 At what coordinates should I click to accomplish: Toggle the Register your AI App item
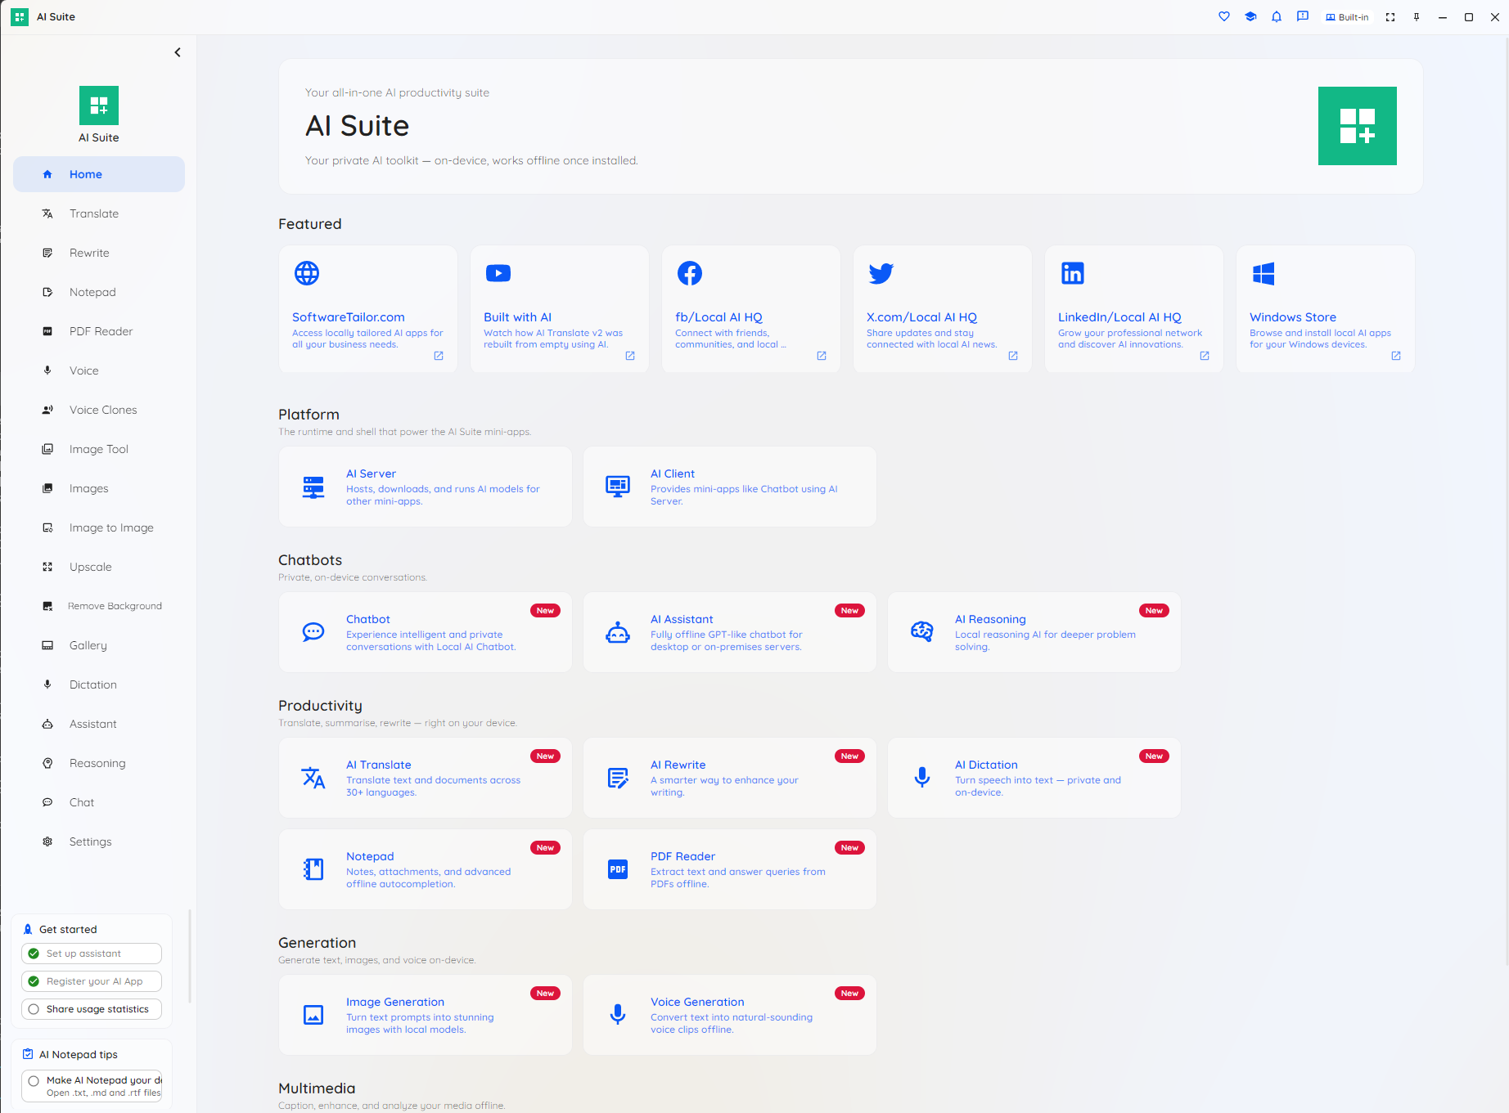tap(92, 981)
